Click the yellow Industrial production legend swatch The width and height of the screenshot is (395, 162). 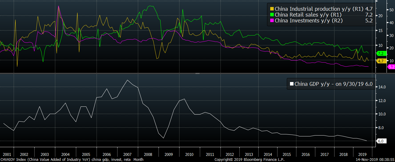(272, 9)
